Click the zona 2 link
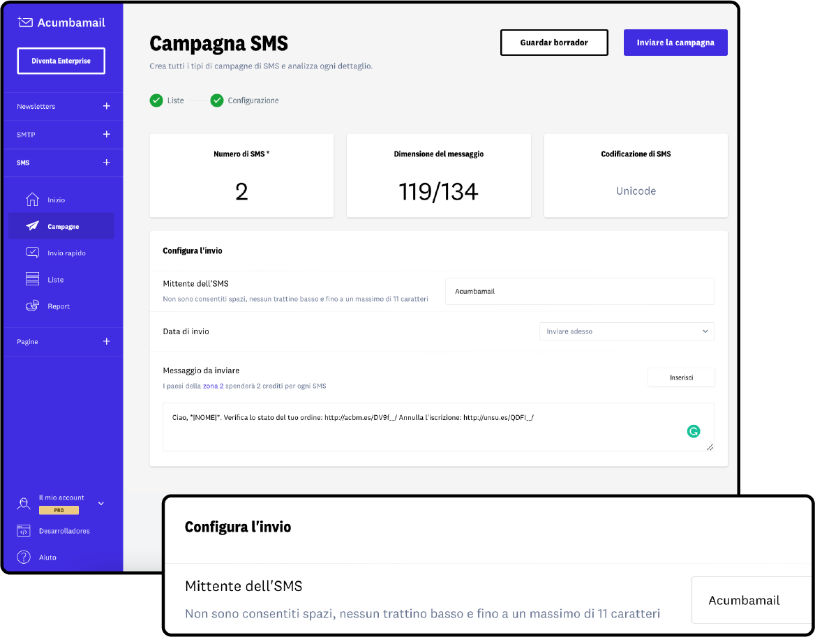The image size is (815, 637). (213, 386)
